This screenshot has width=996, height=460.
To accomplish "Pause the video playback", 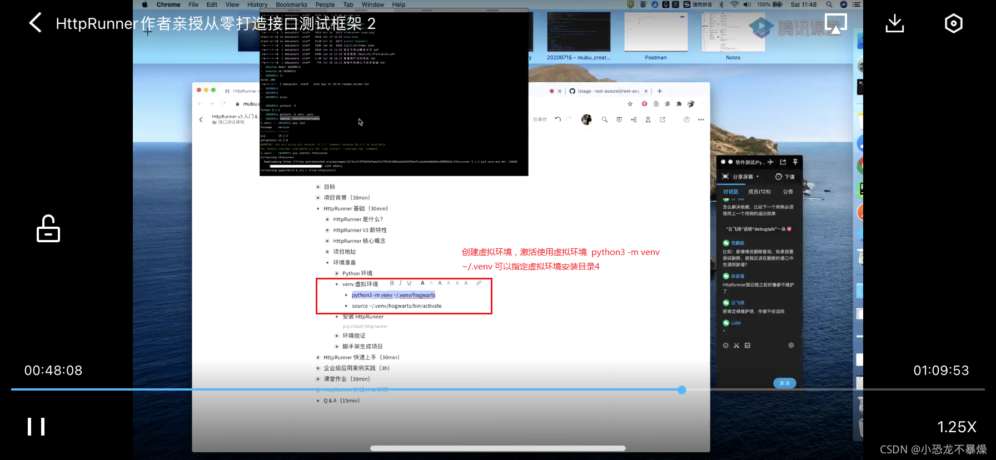I will click(x=36, y=427).
